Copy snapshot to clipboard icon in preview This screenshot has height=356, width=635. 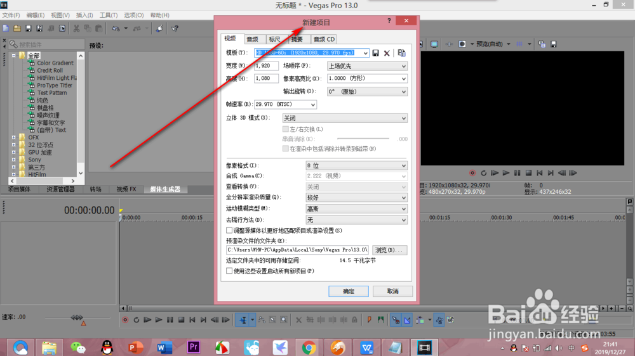542,44
